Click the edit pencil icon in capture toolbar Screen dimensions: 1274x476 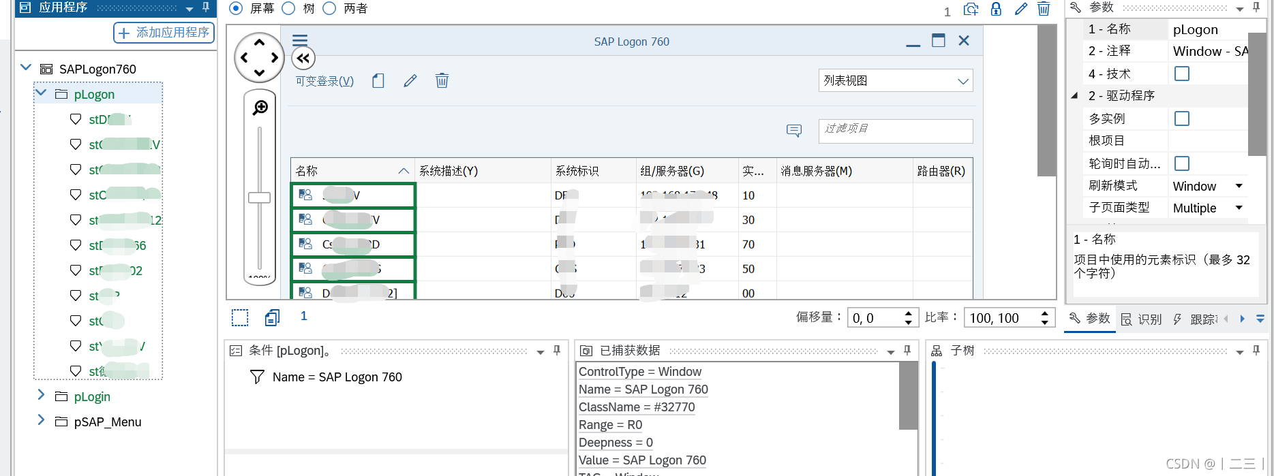[1020, 9]
